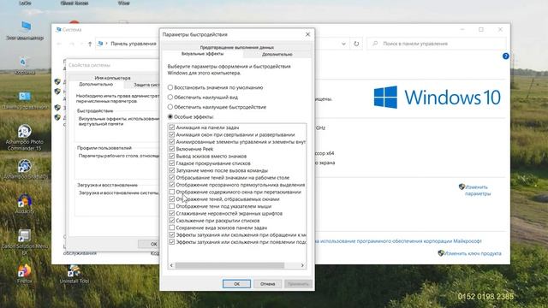Image resolution: width=548 pixels, height=308 pixels.
Task: Switch to Визуальные эффекты tab
Action: (202, 54)
